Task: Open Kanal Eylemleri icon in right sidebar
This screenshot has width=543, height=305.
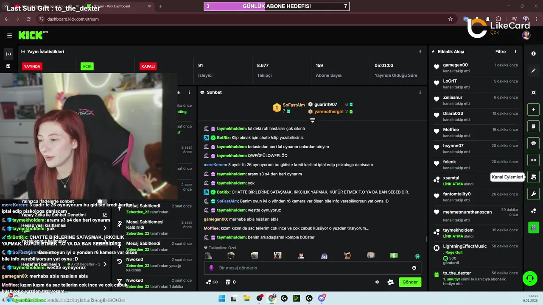Action: tap(534, 177)
